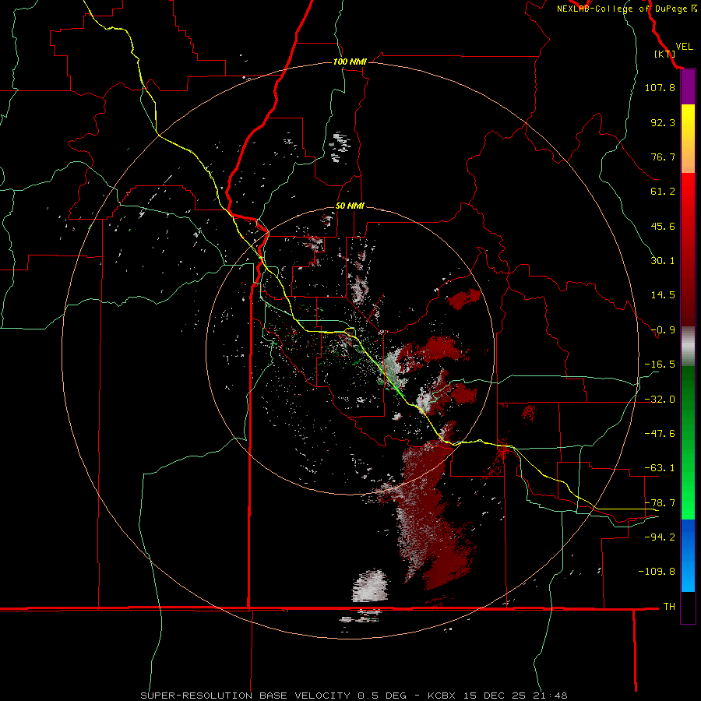This screenshot has height=701, width=701.
Task: Click the 50 NMI range ring label
Action: tap(350, 206)
